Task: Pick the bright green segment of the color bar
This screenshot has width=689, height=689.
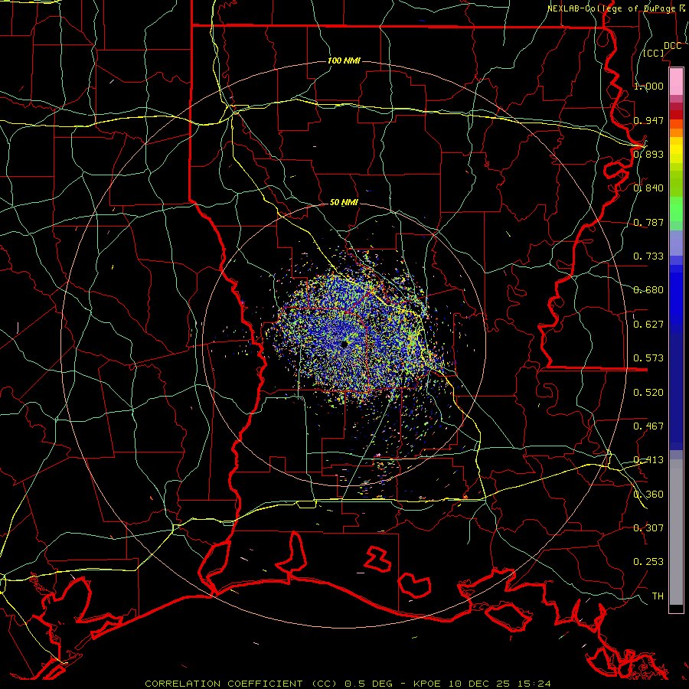Action: point(676,208)
